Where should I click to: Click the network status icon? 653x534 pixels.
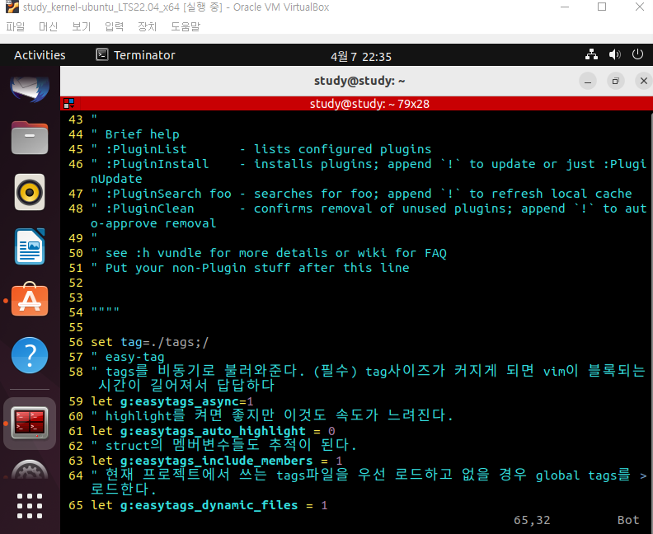click(x=591, y=54)
